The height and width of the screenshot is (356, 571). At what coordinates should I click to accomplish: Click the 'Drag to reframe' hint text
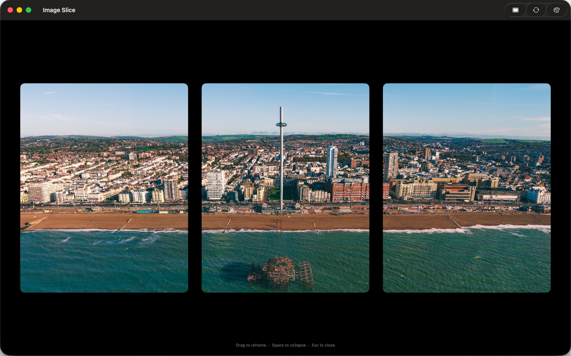tap(251, 345)
